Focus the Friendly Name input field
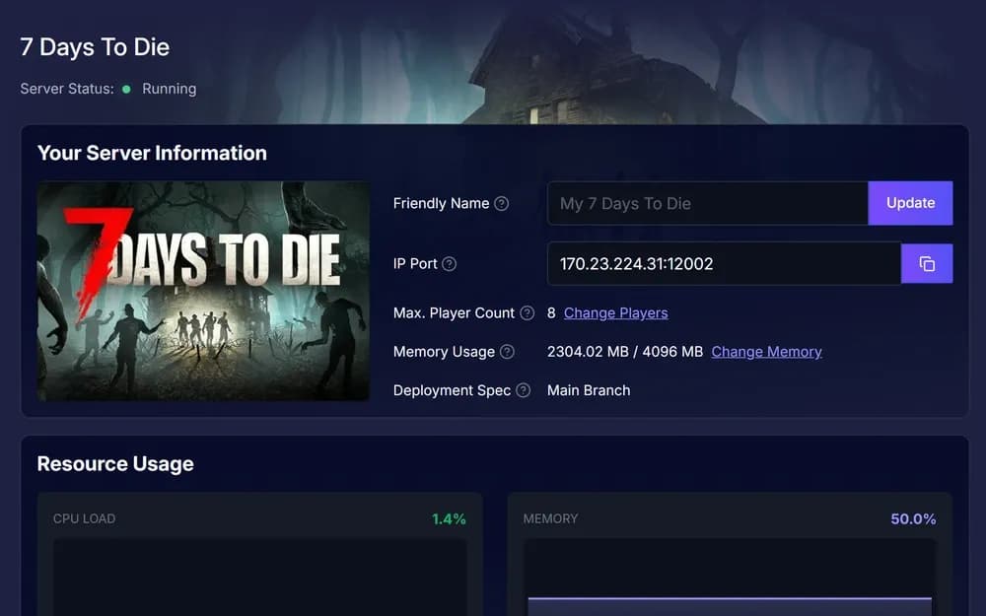 [707, 203]
